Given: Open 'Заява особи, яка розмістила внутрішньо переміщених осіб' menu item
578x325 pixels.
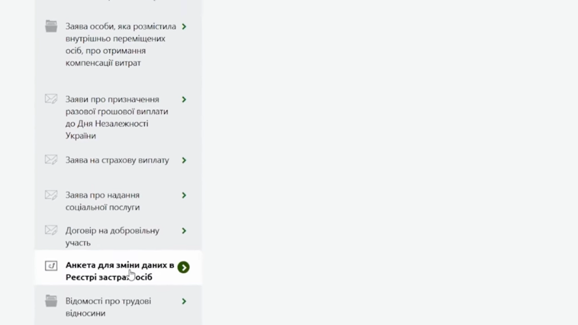Looking at the screenshot, I should point(120,45).
